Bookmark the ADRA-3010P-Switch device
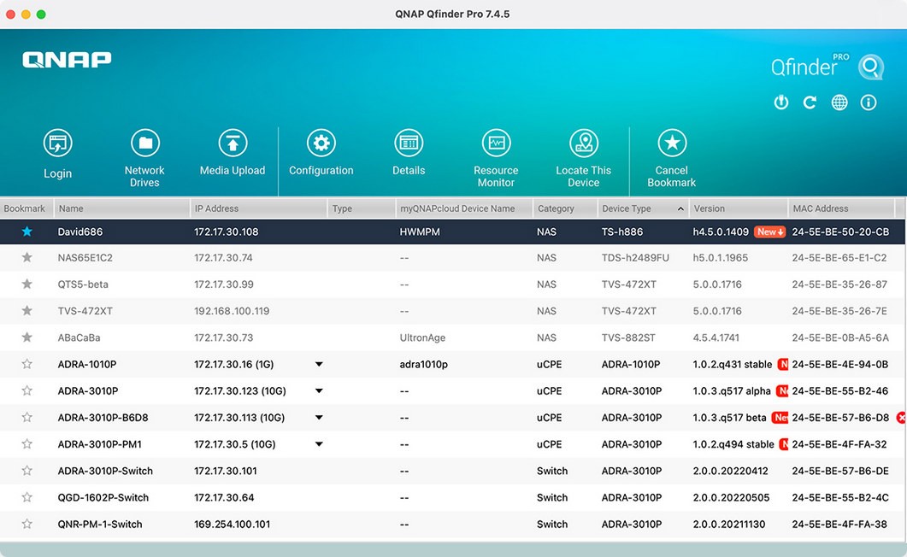 click(x=27, y=471)
